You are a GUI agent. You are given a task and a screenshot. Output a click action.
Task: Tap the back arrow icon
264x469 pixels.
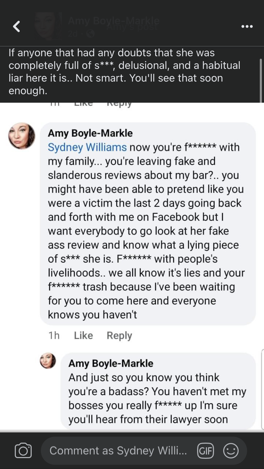pyautogui.click(x=17, y=26)
